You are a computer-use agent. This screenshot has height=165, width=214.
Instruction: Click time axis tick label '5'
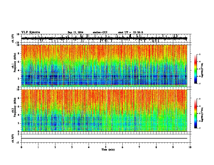click(x=106, y=147)
